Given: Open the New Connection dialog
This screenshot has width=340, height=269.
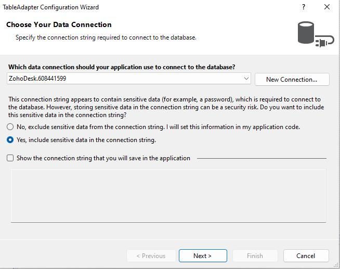Looking at the screenshot, I should point(292,79).
